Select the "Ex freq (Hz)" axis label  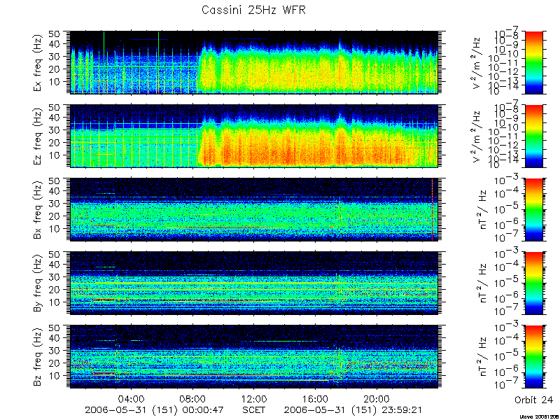(x=38, y=62)
